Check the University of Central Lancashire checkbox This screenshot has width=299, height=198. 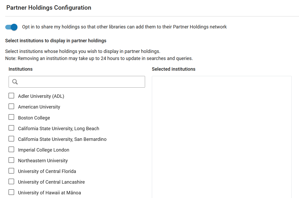pos(11,181)
